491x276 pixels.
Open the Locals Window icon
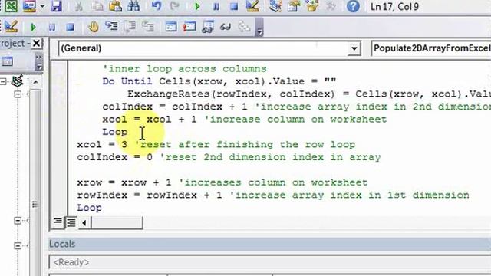click(171, 27)
